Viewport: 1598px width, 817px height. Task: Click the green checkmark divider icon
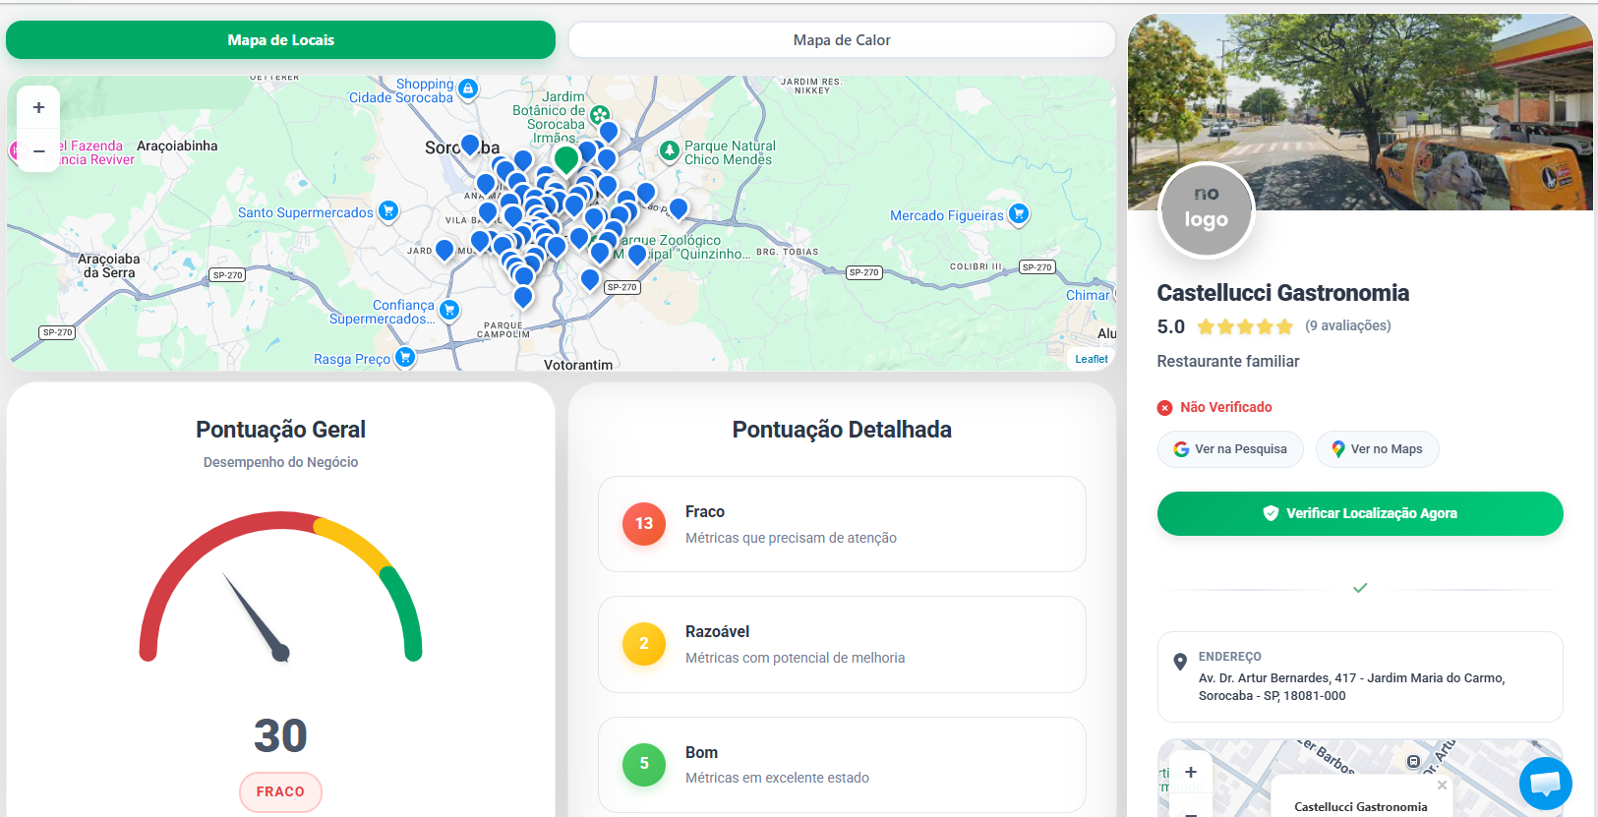pyautogui.click(x=1360, y=588)
